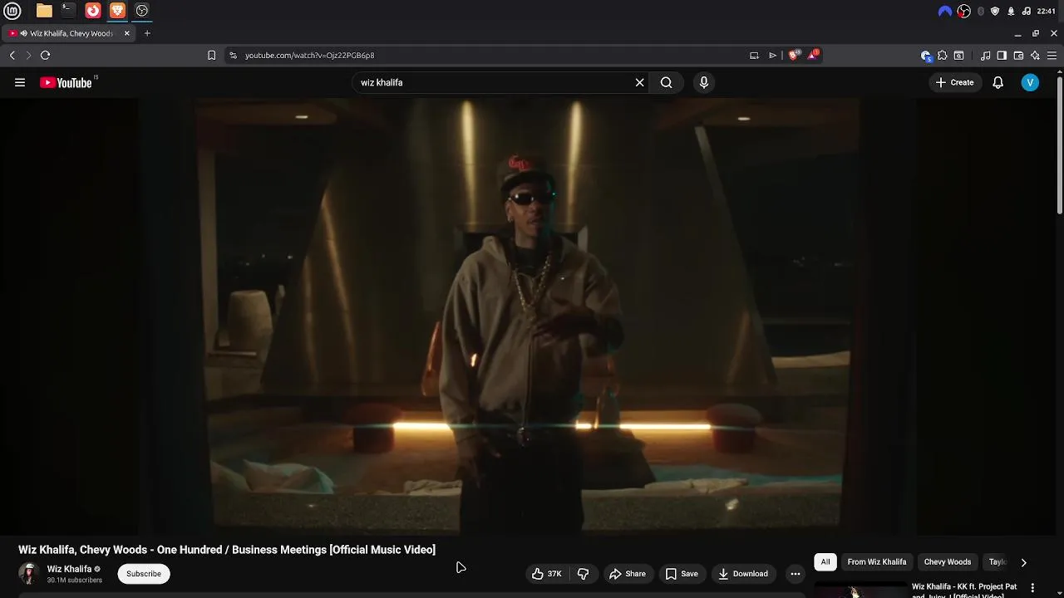
Task: Download the video
Action: pos(743,574)
